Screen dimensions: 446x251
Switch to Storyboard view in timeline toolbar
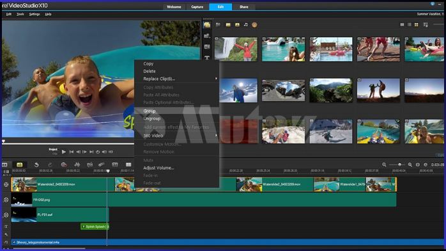(x=5, y=165)
